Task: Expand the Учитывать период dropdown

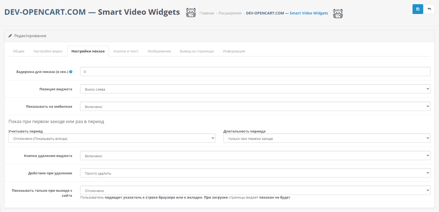Action: point(112,138)
